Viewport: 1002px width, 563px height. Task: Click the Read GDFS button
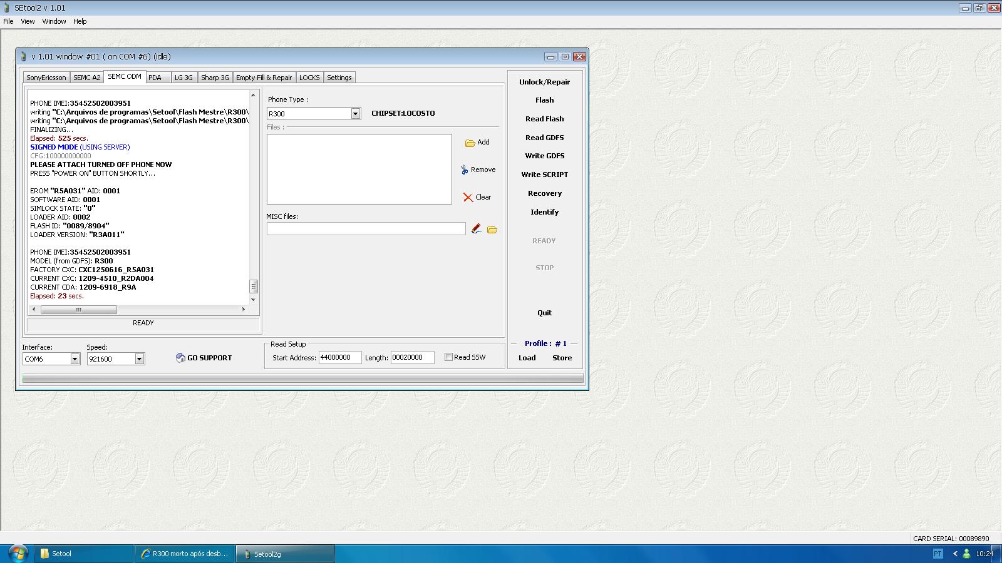pyautogui.click(x=545, y=138)
